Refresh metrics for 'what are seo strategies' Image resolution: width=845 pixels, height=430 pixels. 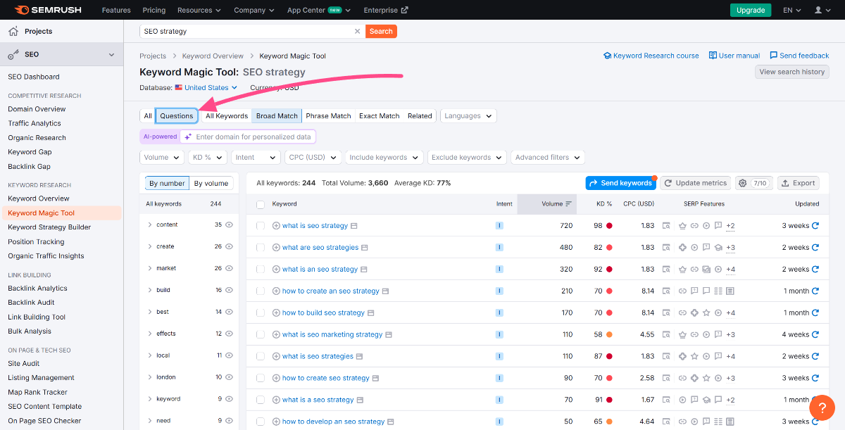pos(815,248)
